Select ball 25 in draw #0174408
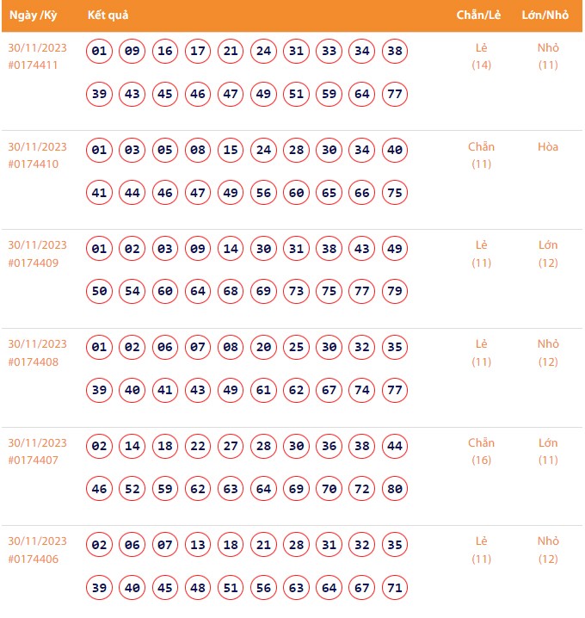The width and height of the screenshot is (585, 618). [x=297, y=348]
